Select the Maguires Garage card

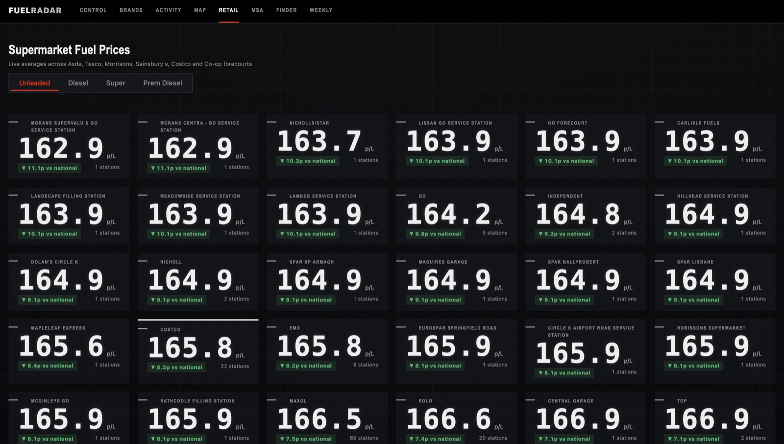pos(457,282)
